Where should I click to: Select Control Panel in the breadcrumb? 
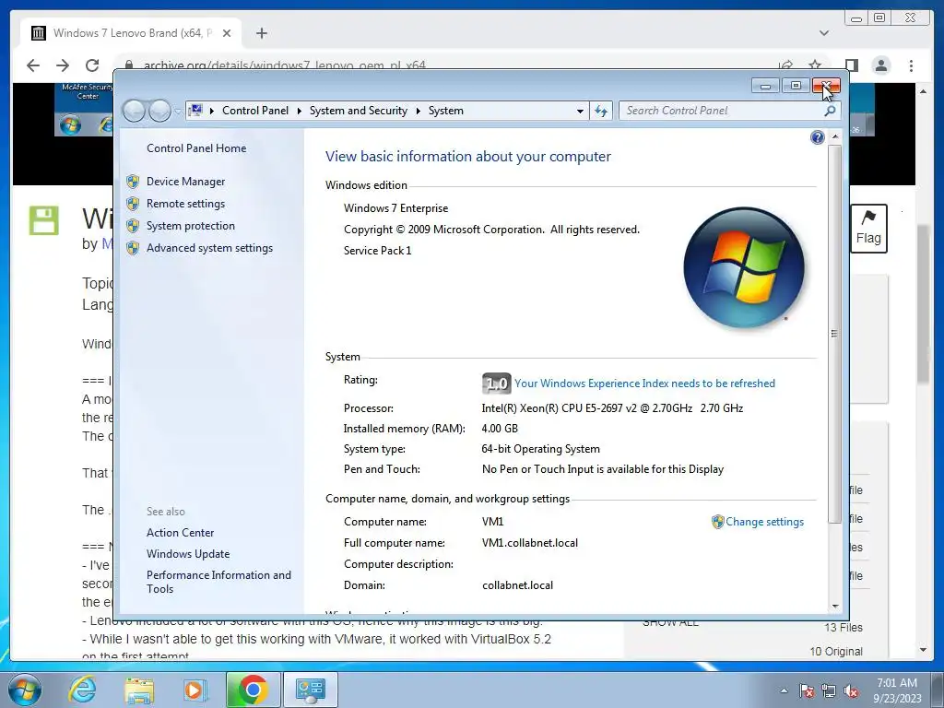coord(255,111)
